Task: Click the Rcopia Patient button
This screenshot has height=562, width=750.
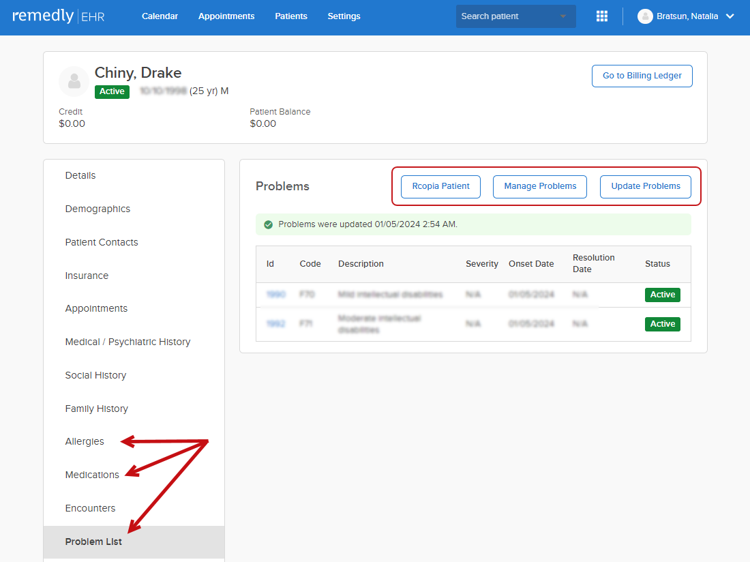Action: [x=440, y=186]
